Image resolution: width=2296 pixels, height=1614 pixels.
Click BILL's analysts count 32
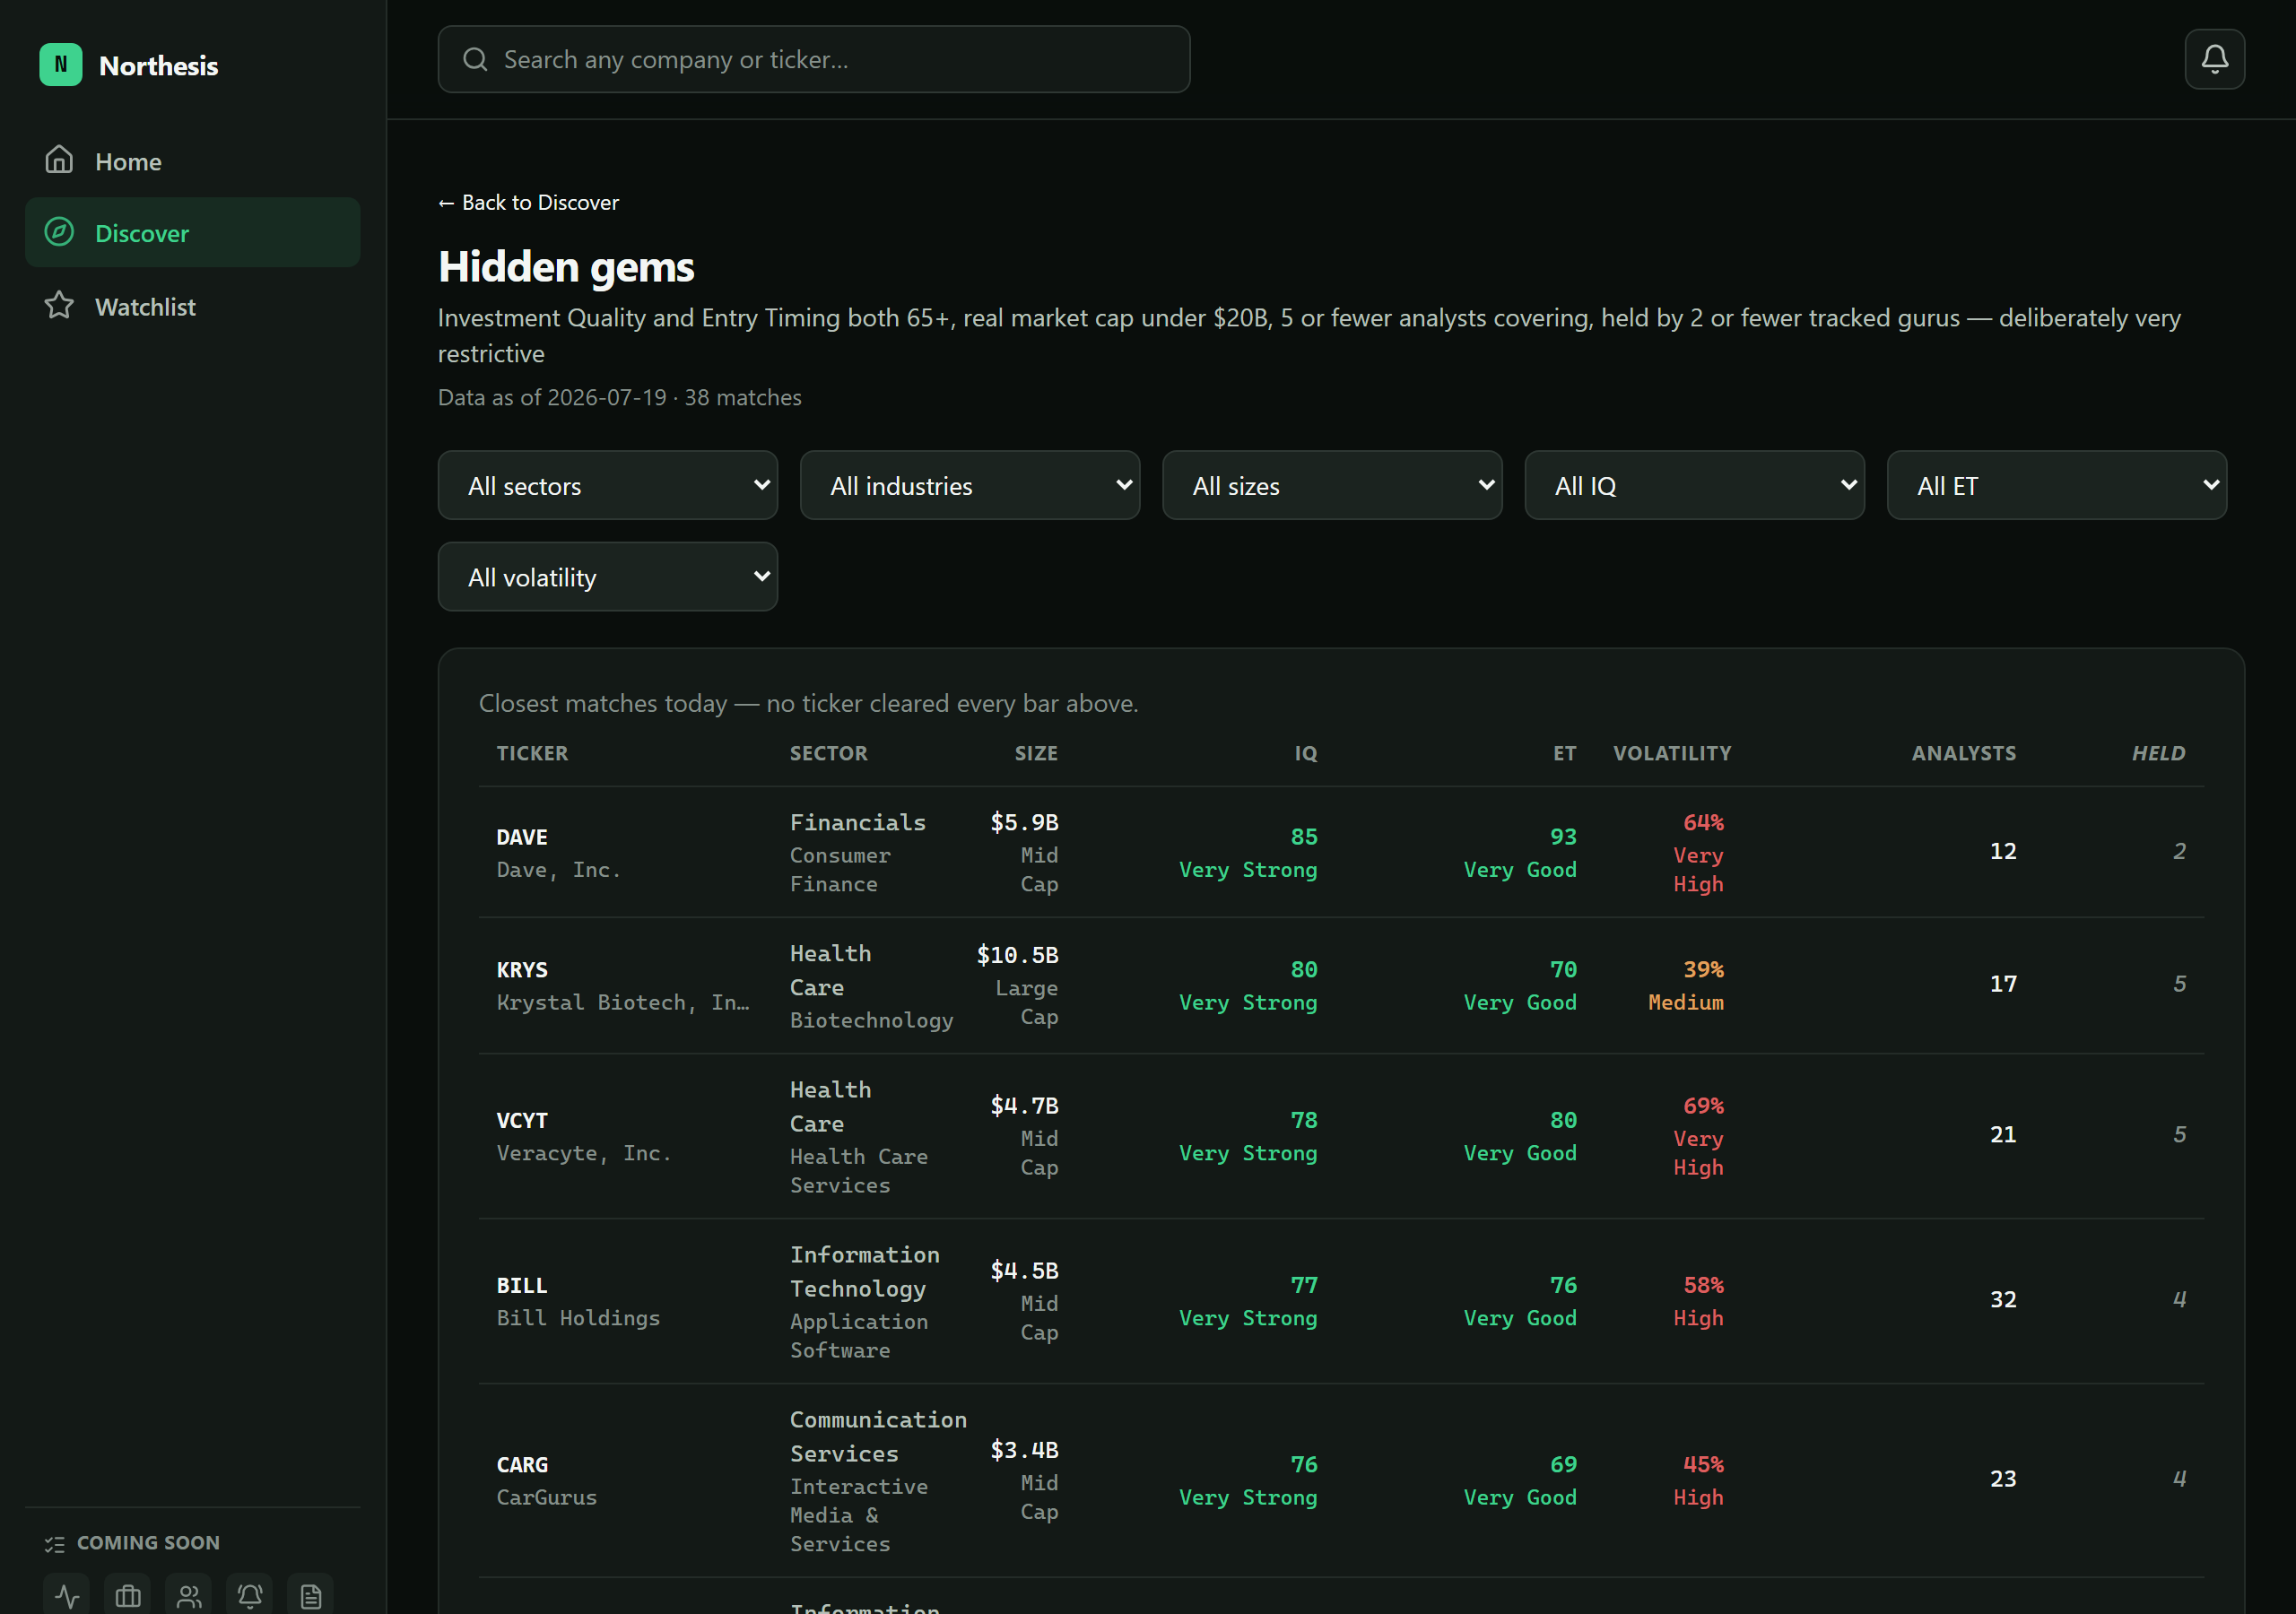tap(2002, 1299)
